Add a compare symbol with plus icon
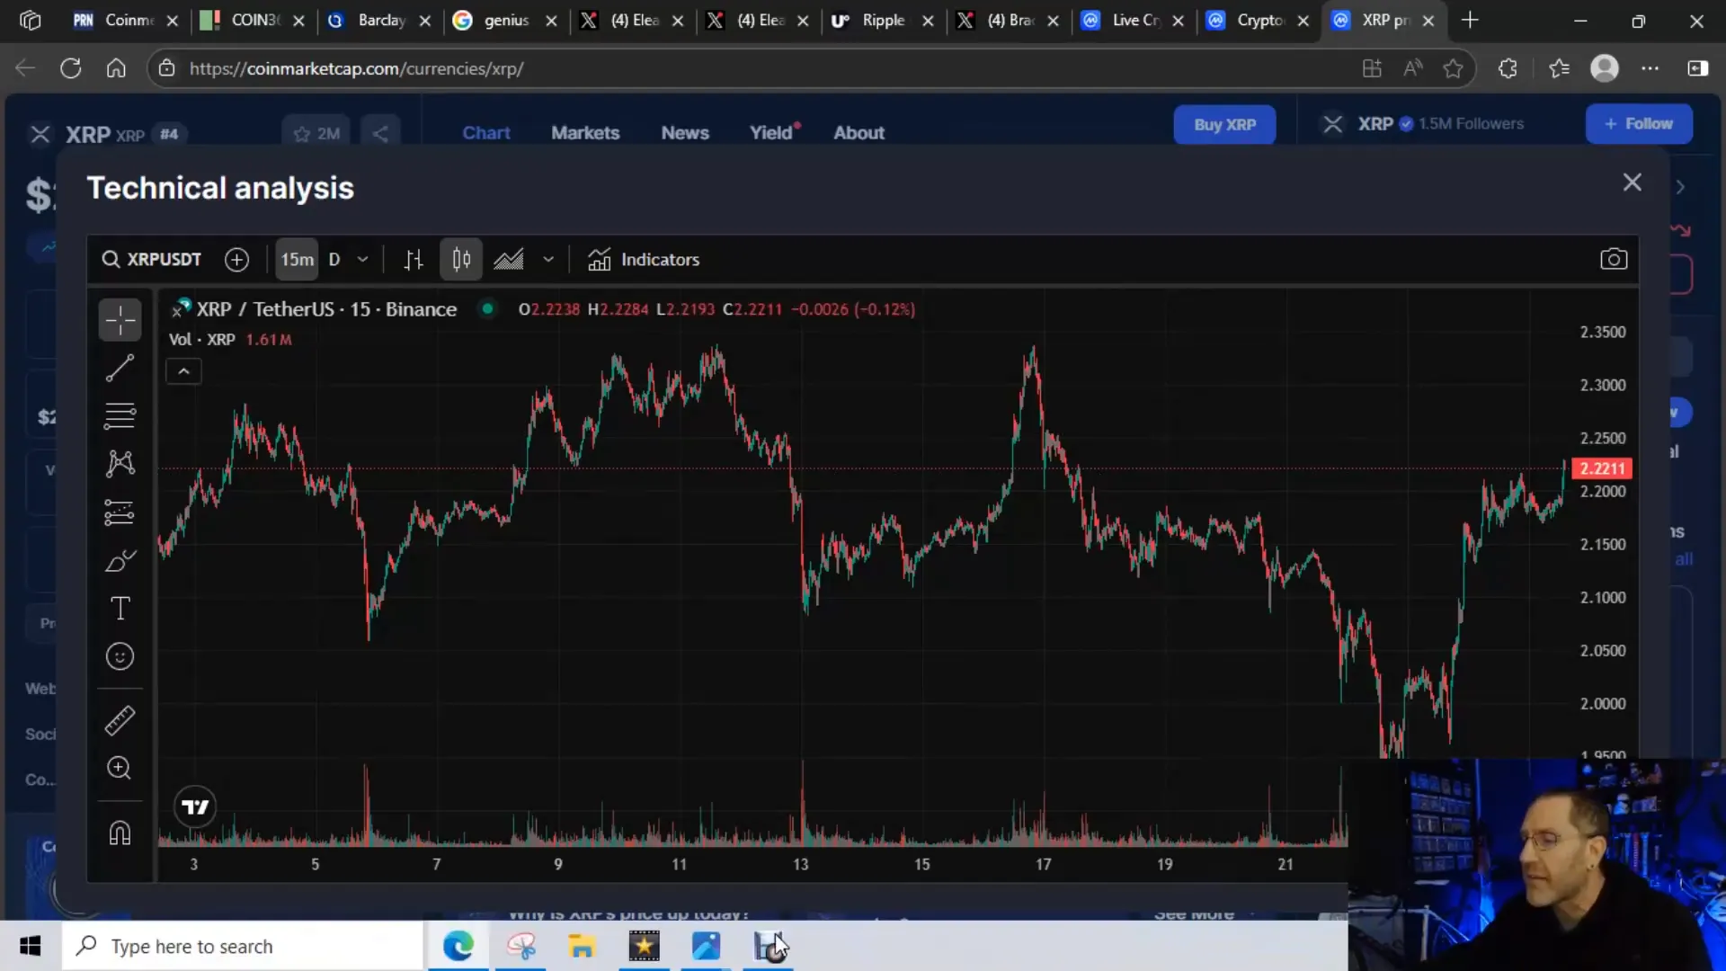 [236, 260]
